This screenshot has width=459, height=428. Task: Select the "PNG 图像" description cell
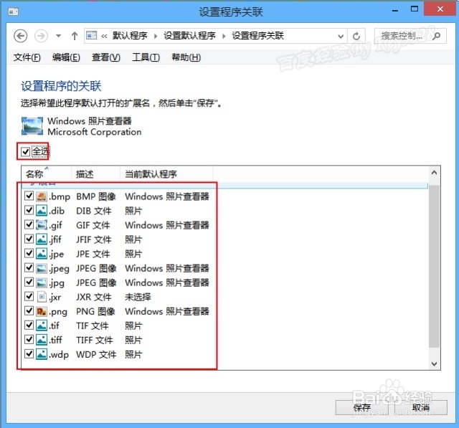tap(95, 311)
